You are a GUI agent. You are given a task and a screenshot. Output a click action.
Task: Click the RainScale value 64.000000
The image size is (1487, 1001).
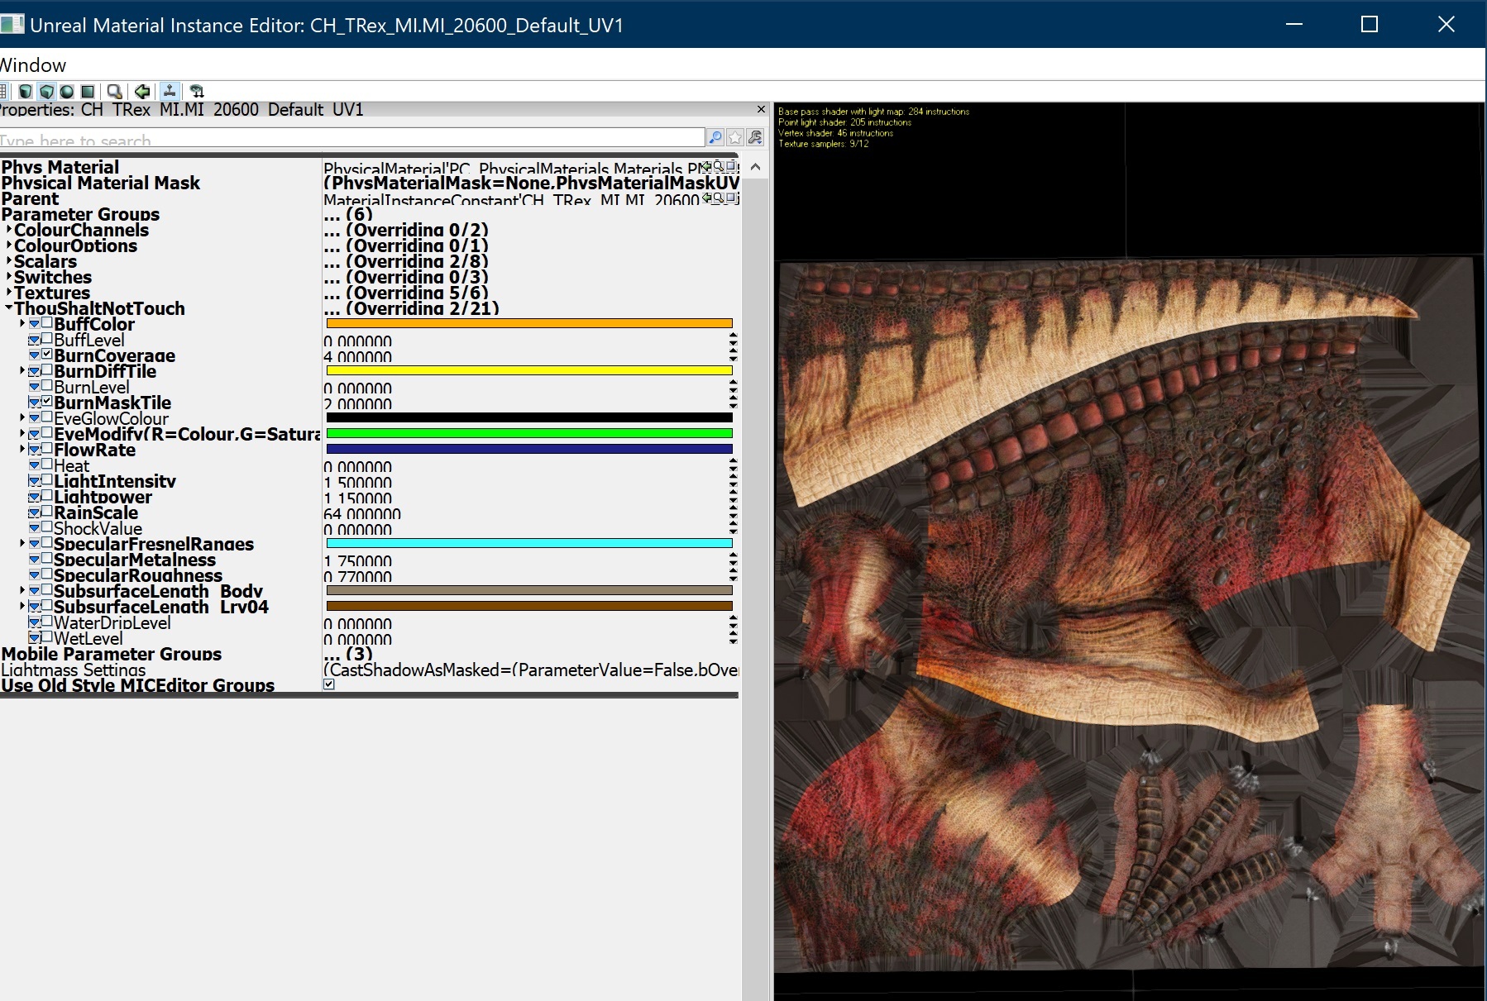pyautogui.click(x=362, y=513)
